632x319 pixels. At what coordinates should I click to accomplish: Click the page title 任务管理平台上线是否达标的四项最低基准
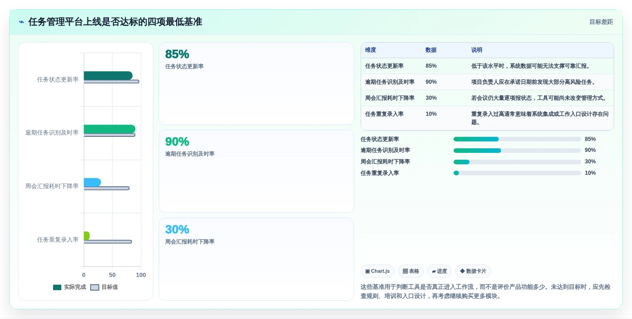115,22
